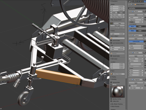Toggle the Grease Pencil panel checkbox
Viewport: 146px width, 110px height.
click(x=113, y=20)
